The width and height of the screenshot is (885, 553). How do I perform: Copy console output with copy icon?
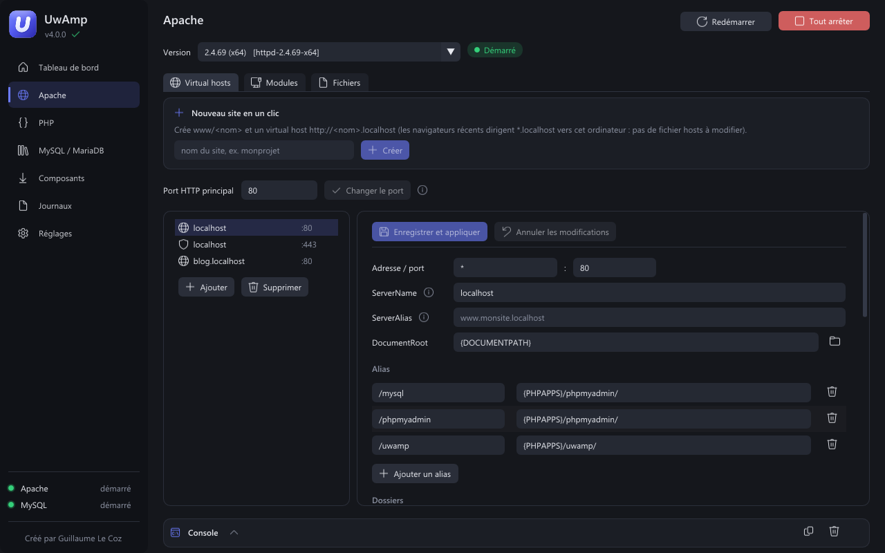[808, 531]
